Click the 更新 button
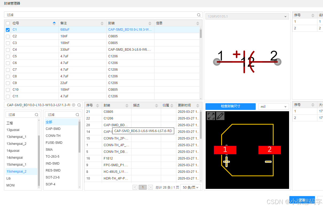Viewport: 323px width, 207px height. tap(302, 200)
